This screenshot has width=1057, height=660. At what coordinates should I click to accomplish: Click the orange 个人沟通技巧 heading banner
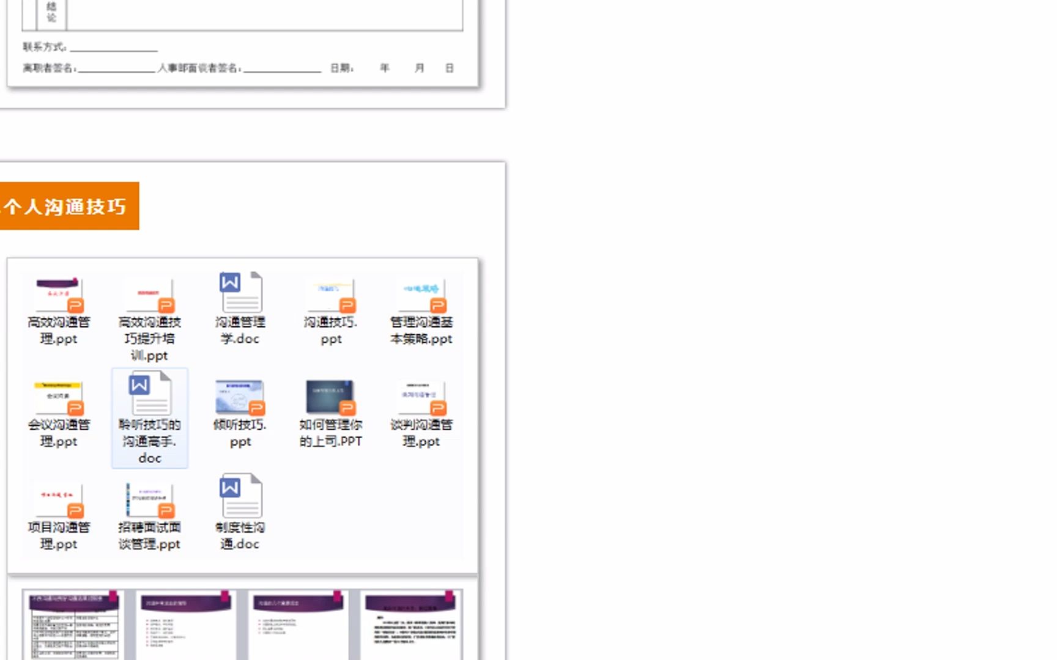69,206
